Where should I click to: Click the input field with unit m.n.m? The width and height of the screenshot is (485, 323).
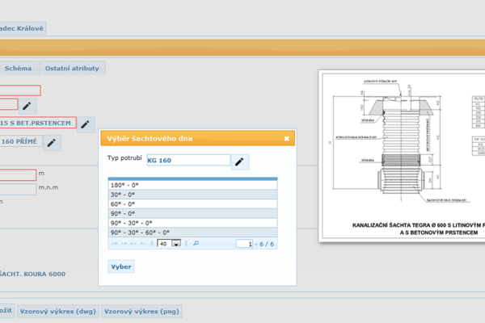tap(18, 189)
